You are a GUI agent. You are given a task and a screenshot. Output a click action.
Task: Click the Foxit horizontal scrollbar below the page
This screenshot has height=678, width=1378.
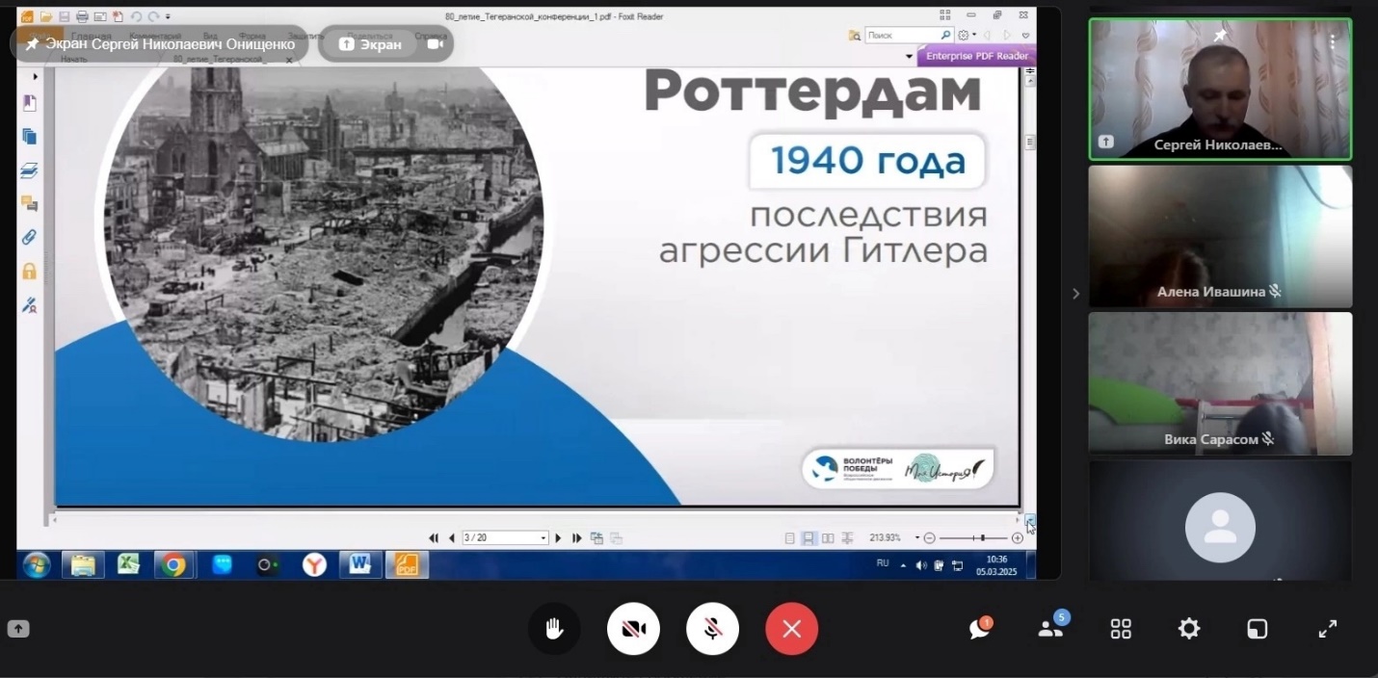[536, 519]
